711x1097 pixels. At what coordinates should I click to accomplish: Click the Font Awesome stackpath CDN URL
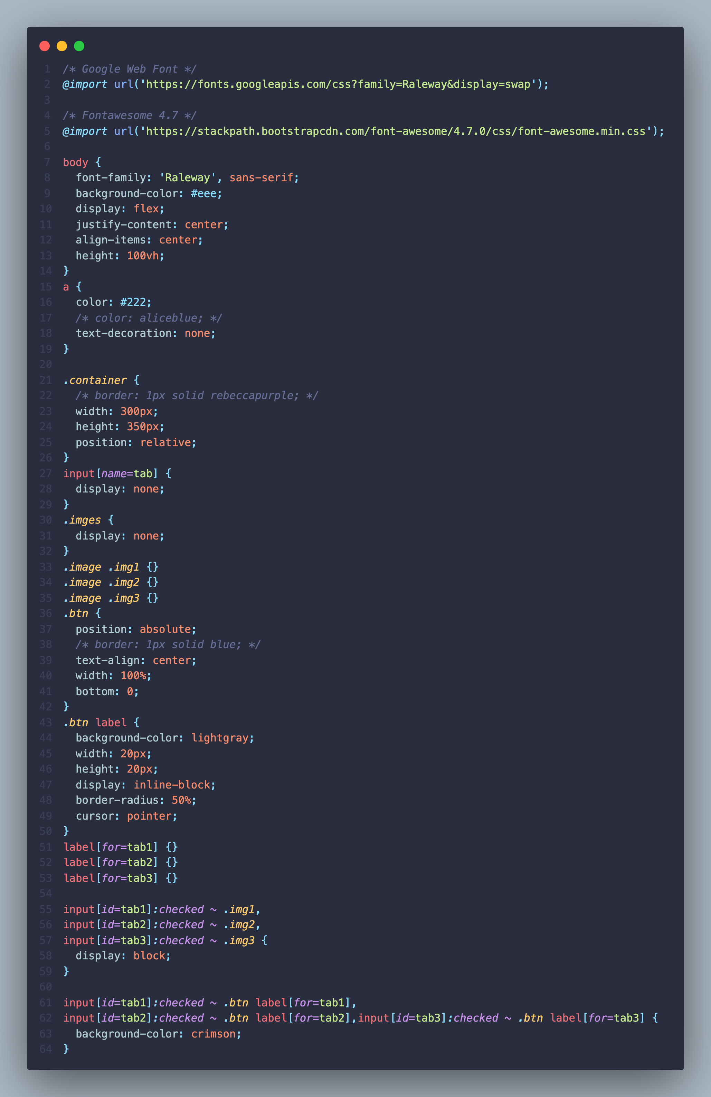[396, 131]
